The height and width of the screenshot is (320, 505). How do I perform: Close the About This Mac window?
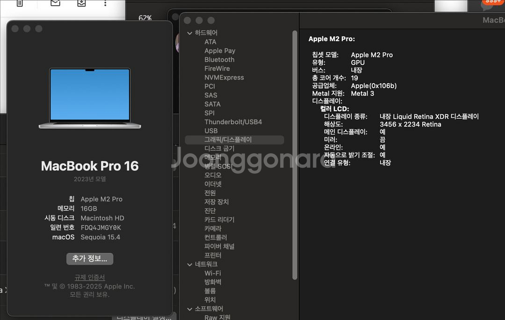(x=15, y=28)
